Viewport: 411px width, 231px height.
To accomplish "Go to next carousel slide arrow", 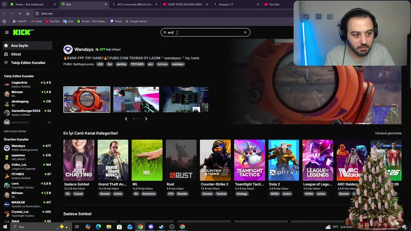I will pos(146,119).
